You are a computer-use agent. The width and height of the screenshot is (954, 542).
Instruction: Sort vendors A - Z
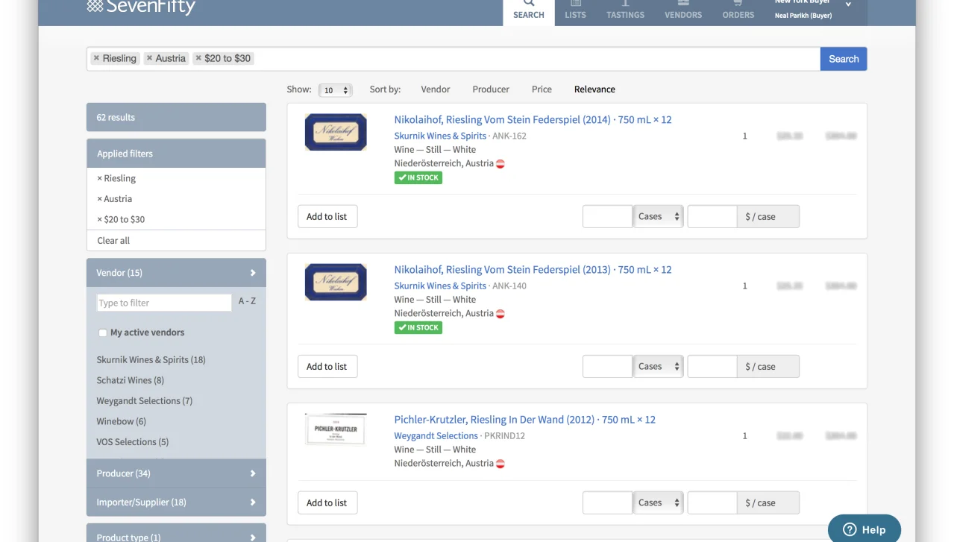247,301
